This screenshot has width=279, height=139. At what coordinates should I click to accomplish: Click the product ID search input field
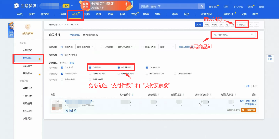230,35
